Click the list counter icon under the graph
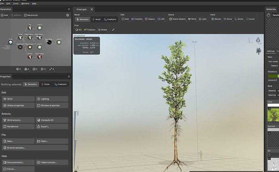This screenshot has width=279, height=172. click(43, 69)
